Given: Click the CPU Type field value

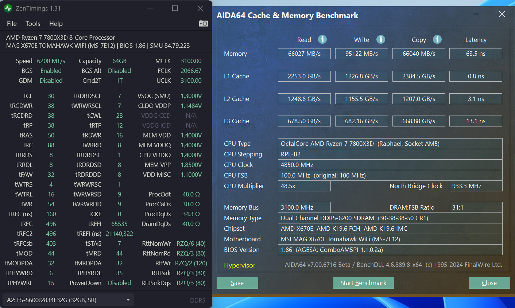Looking at the screenshot, I should coord(390,144).
